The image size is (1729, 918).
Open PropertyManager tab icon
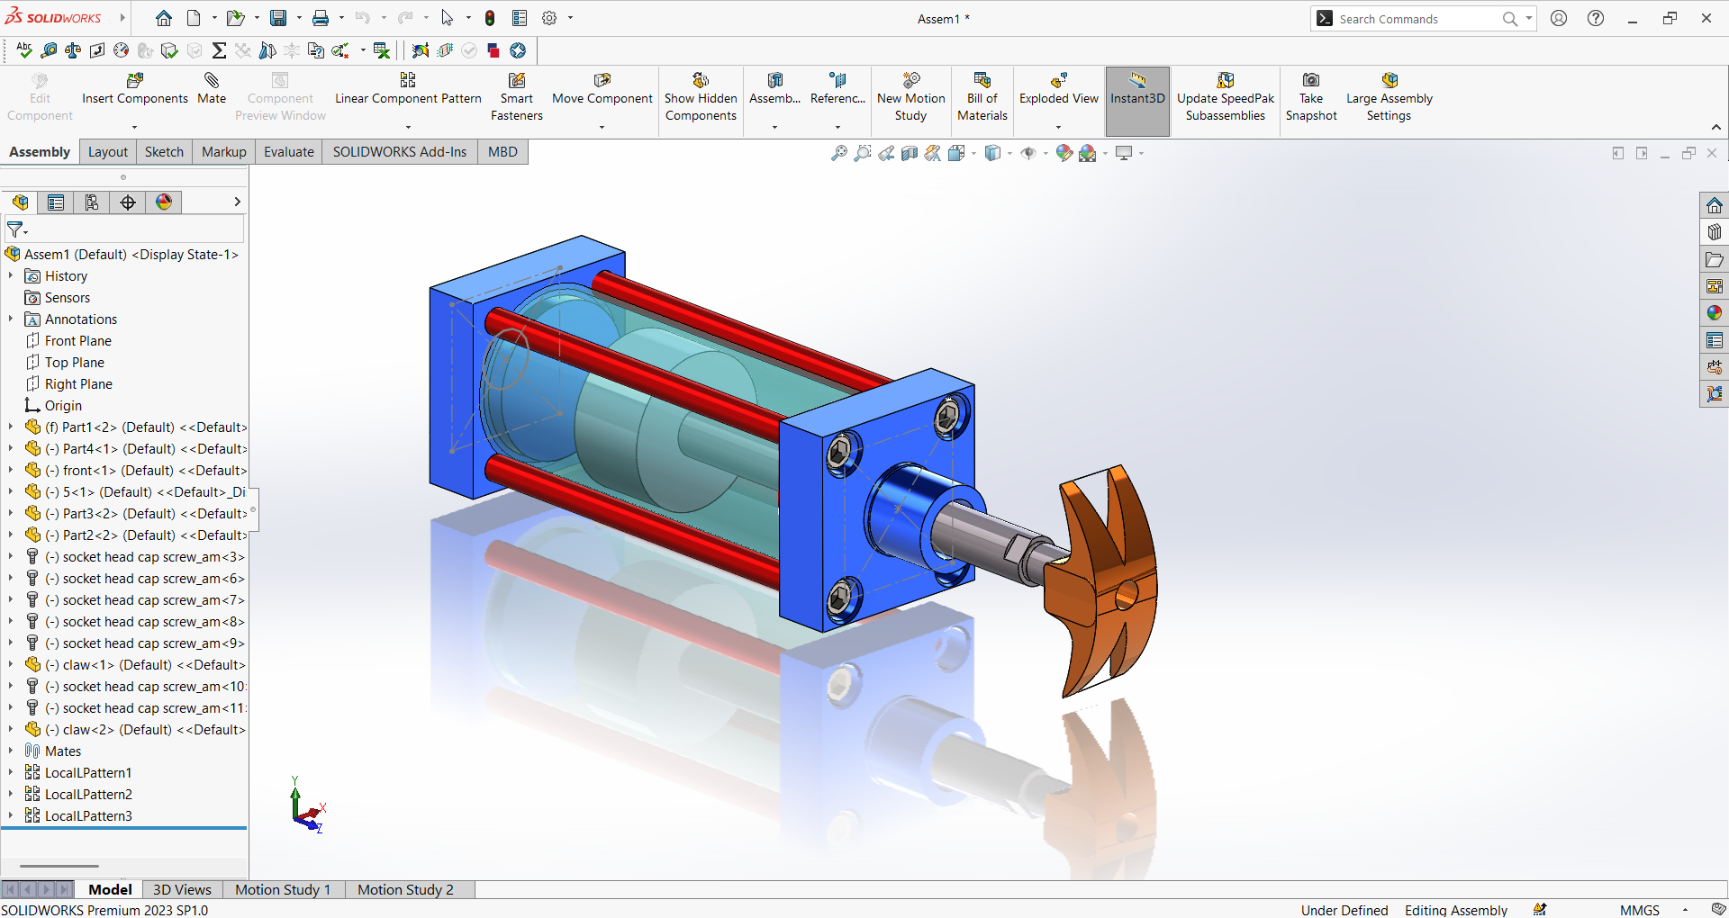[x=56, y=202]
